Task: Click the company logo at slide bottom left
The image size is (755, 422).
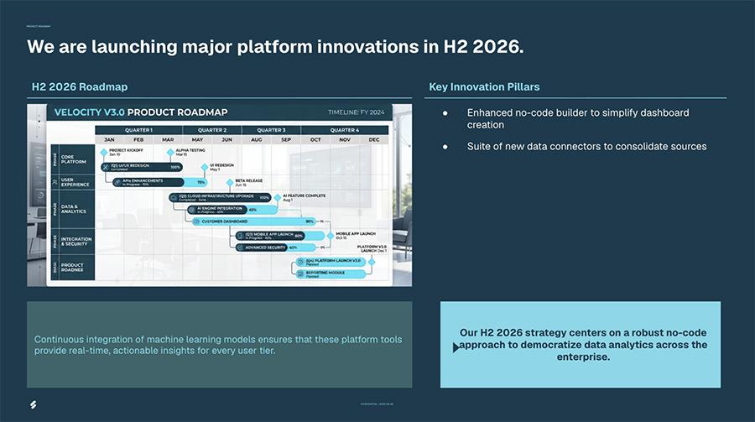Action: 34,404
